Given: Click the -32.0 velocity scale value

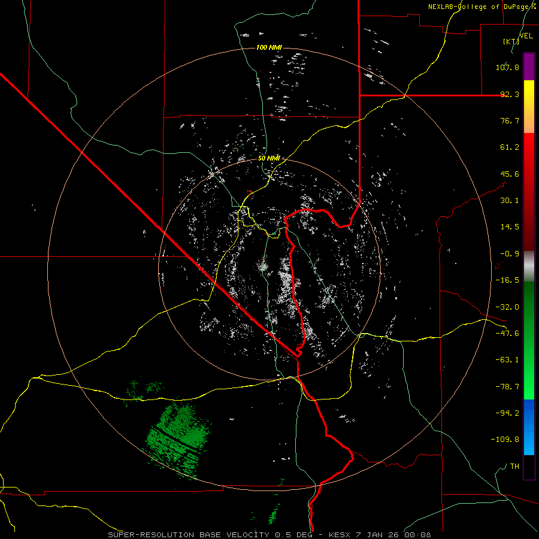Looking at the screenshot, I should [507, 307].
